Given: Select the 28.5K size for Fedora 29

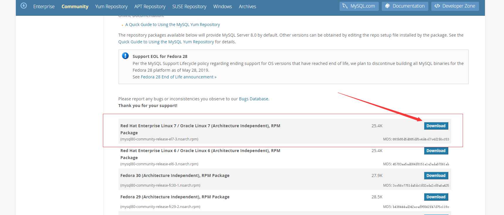Looking at the screenshot, I should (x=377, y=197).
